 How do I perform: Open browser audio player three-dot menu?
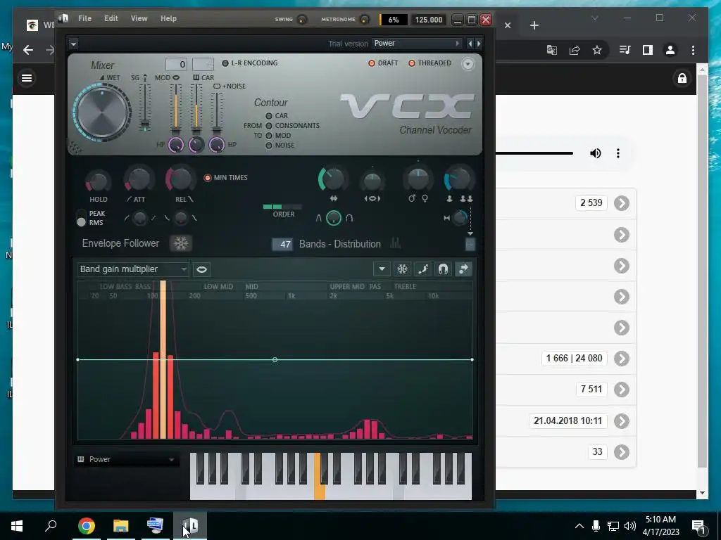(618, 153)
